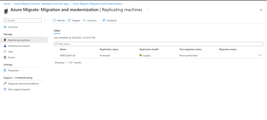Click the WINCLIENT-03 machine name
The height and width of the screenshot is (120, 267).
(68, 55)
